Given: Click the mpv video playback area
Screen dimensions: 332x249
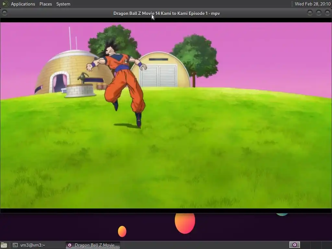Looking at the screenshot, I should (166, 115).
